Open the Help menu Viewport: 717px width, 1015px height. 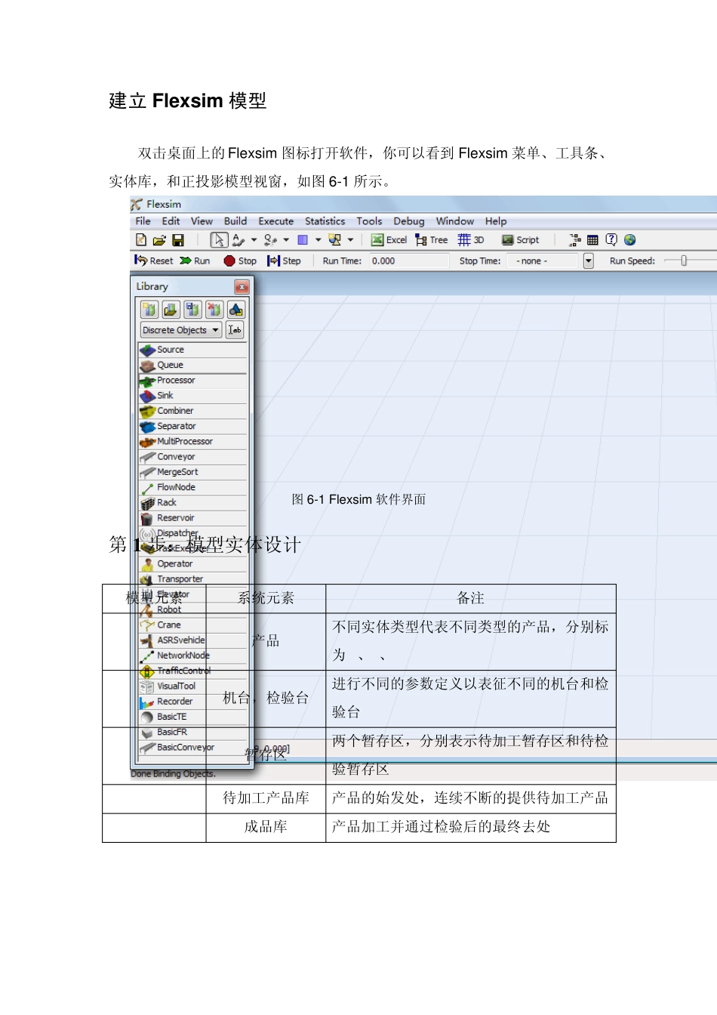pyautogui.click(x=496, y=221)
